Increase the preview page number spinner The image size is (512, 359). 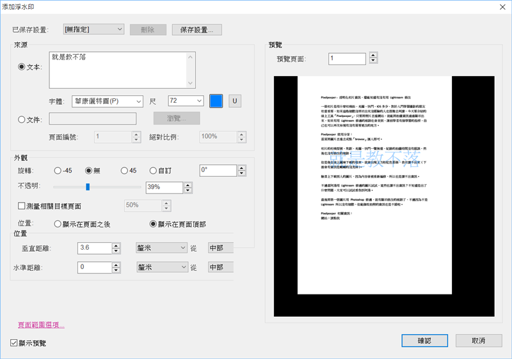point(372,56)
